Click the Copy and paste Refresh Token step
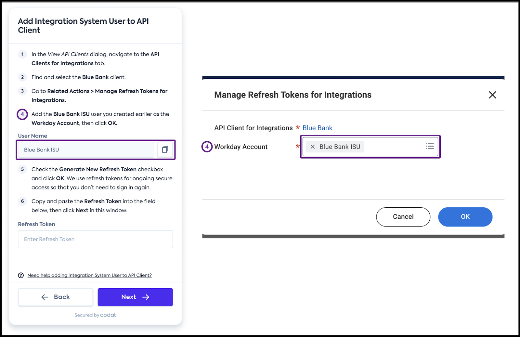 94,206
